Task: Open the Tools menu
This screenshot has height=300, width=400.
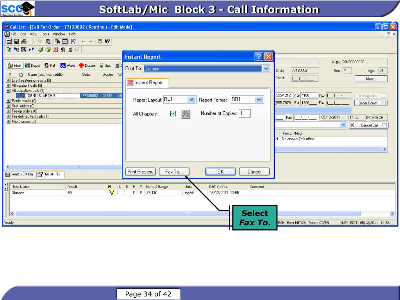Action: (x=45, y=34)
